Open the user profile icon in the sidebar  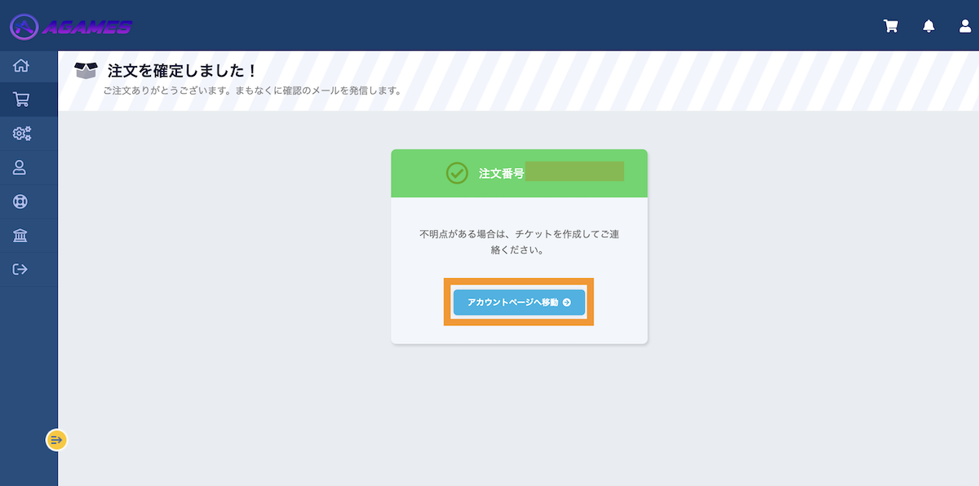pyautogui.click(x=20, y=167)
